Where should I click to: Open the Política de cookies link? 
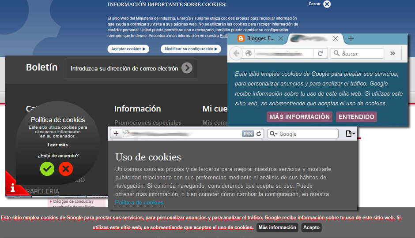[x=139, y=203]
